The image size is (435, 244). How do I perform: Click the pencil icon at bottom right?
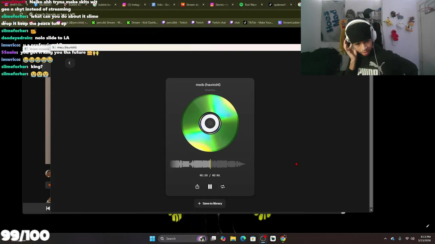[x=428, y=226]
